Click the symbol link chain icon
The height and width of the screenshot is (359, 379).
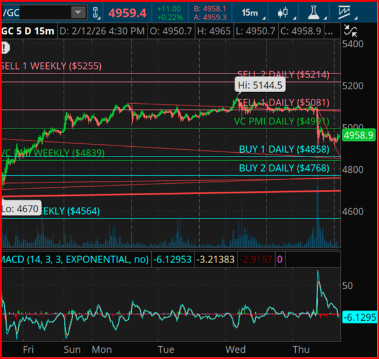pyautogui.click(x=97, y=13)
